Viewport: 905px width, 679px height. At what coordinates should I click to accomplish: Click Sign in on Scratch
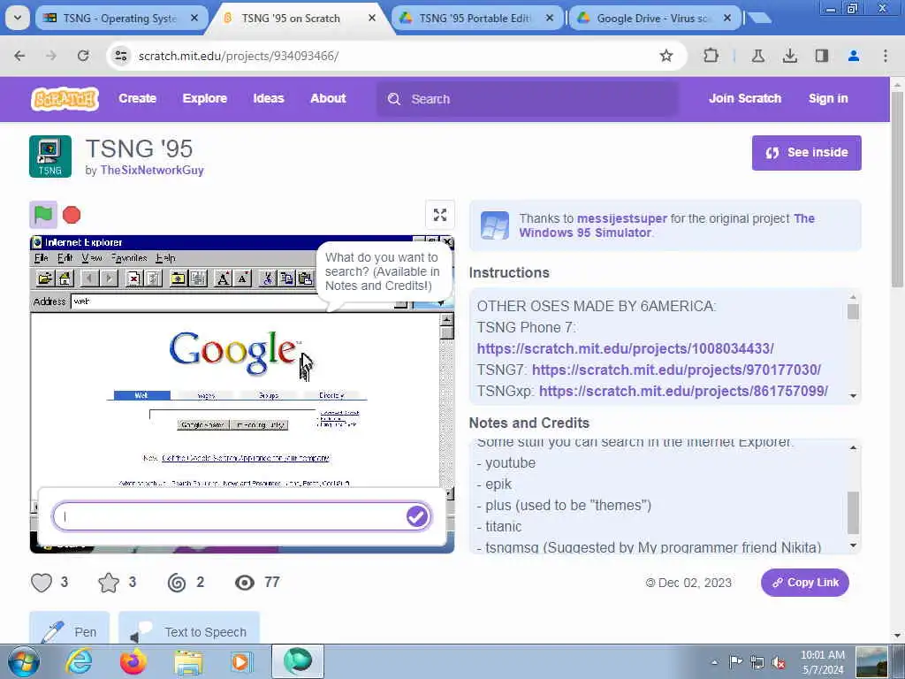[x=827, y=98]
